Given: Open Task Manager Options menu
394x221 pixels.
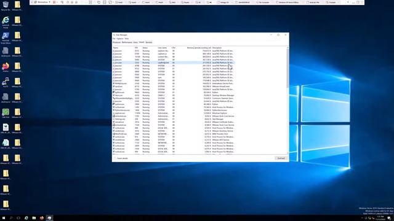Looking at the screenshot, I should click(120, 39).
